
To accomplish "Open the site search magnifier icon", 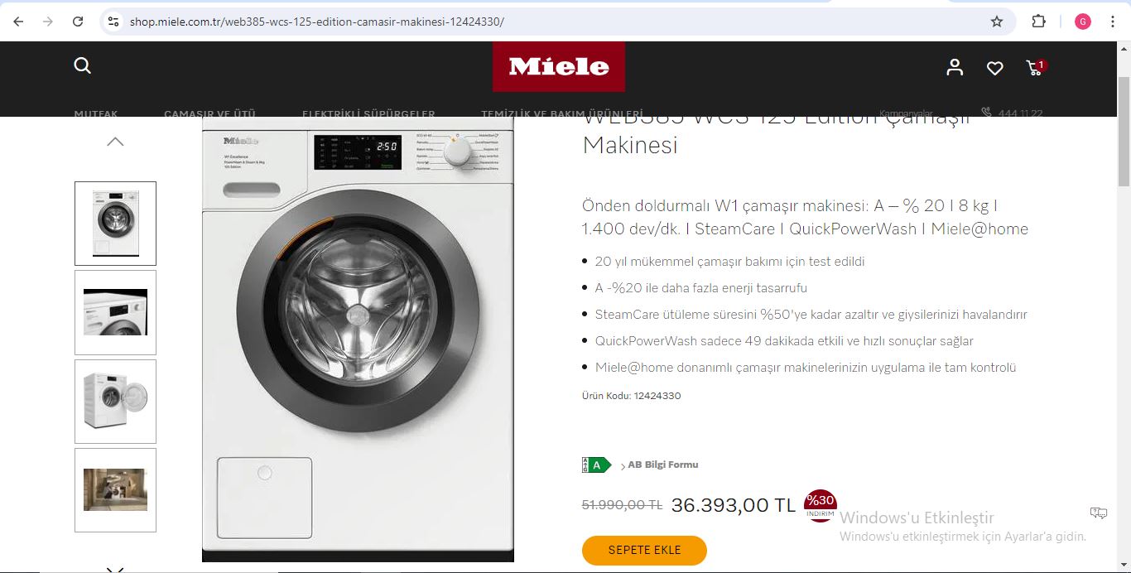I will [83, 65].
